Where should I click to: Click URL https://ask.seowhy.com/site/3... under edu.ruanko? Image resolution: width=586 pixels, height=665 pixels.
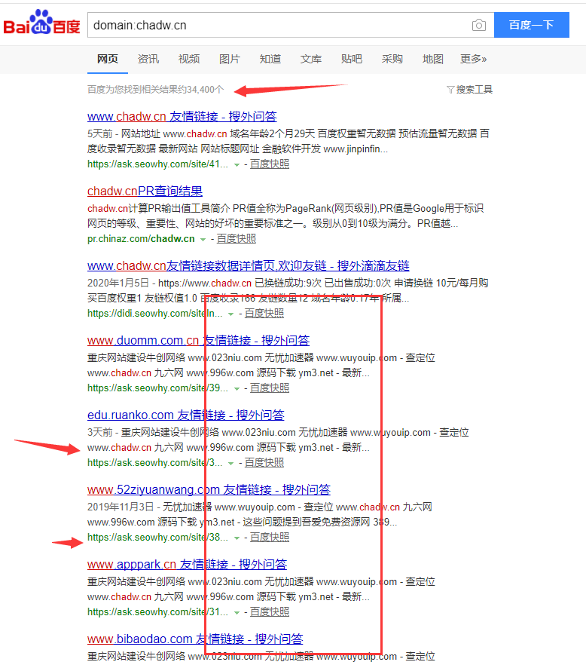[154, 463]
